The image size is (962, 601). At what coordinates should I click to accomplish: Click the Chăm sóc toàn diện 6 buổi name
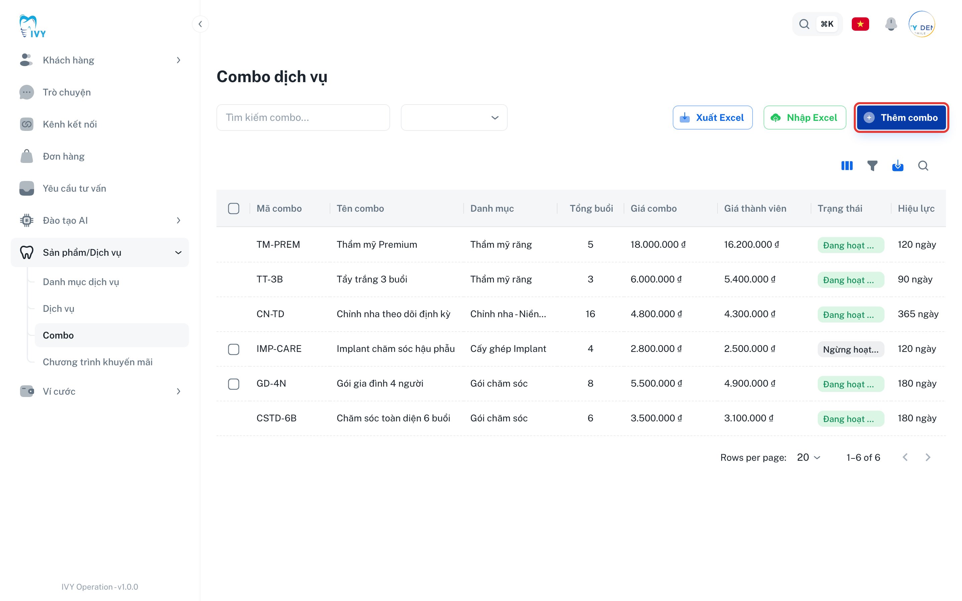(393, 418)
